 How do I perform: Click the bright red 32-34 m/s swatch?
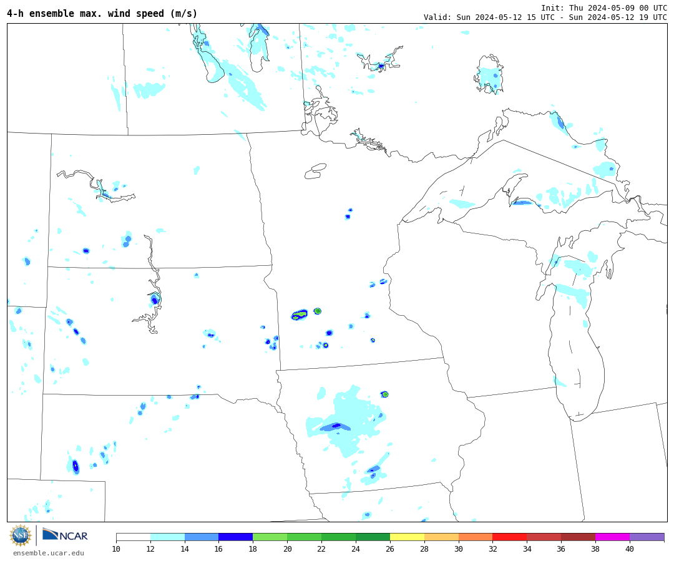point(510,537)
